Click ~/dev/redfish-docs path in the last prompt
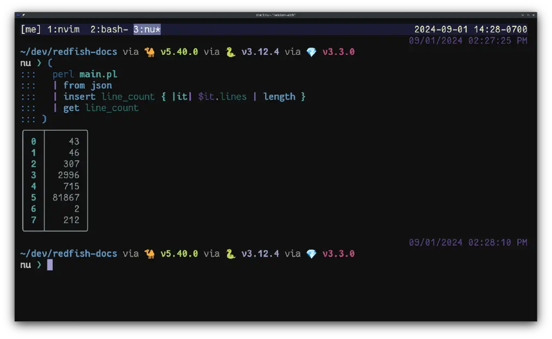Image resolution: width=552 pixels, height=339 pixels. click(x=68, y=253)
